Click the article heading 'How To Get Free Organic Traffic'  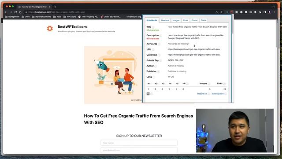click(x=138, y=119)
